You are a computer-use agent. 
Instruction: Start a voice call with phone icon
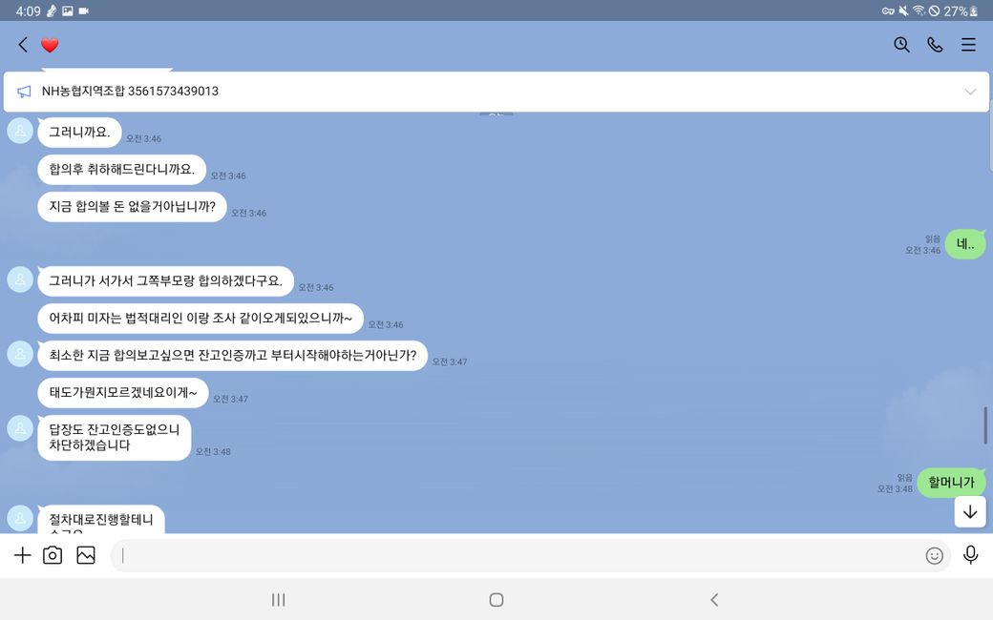pos(935,45)
